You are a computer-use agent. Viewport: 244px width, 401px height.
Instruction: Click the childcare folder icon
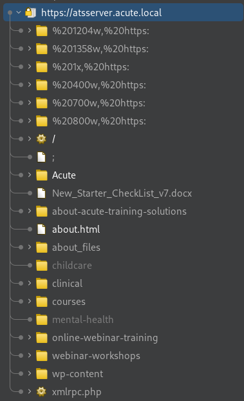tap(42, 266)
